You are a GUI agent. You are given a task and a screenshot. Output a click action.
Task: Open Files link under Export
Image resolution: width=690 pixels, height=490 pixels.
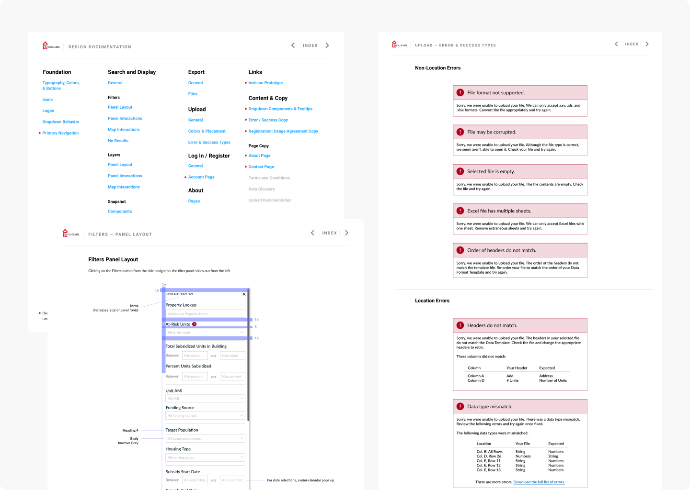(193, 94)
